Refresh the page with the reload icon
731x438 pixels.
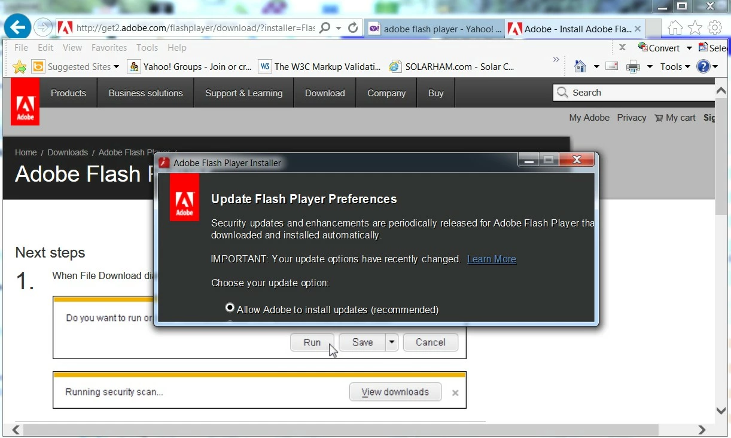(353, 28)
